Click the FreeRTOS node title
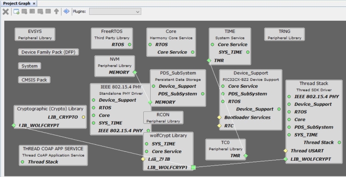The height and width of the screenshot is (177, 346). coord(112,31)
